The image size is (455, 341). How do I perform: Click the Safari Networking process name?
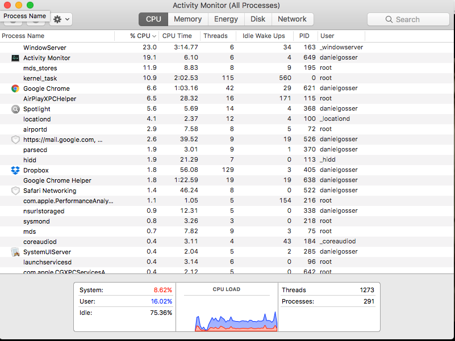pos(49,191)
